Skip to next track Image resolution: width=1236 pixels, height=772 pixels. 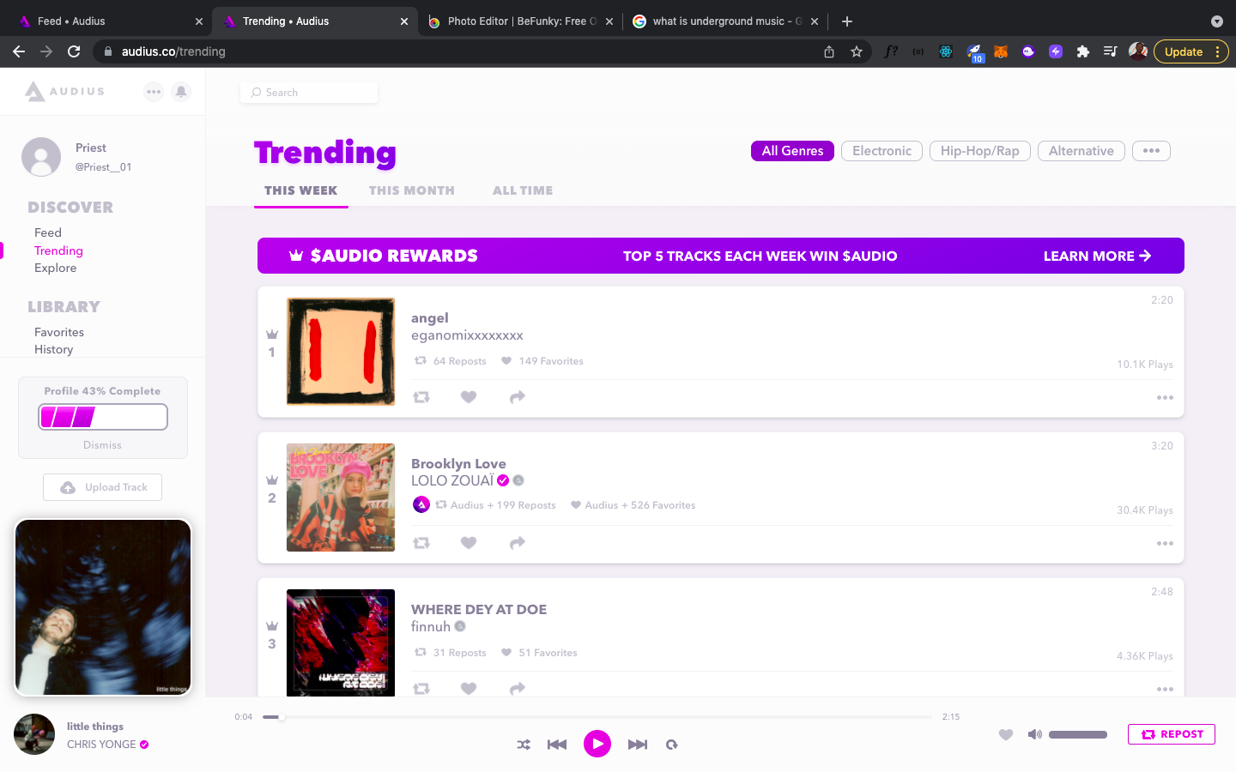click(638, 745)
